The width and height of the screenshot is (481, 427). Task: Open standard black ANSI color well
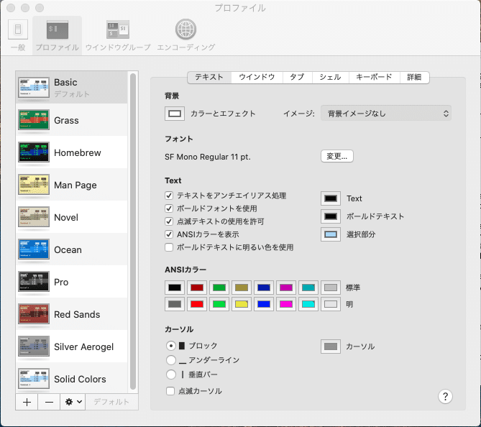point(175,288)
